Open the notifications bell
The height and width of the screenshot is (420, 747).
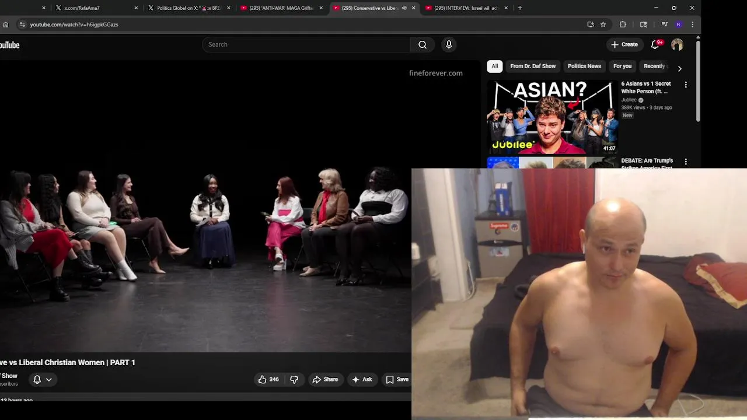655,44
